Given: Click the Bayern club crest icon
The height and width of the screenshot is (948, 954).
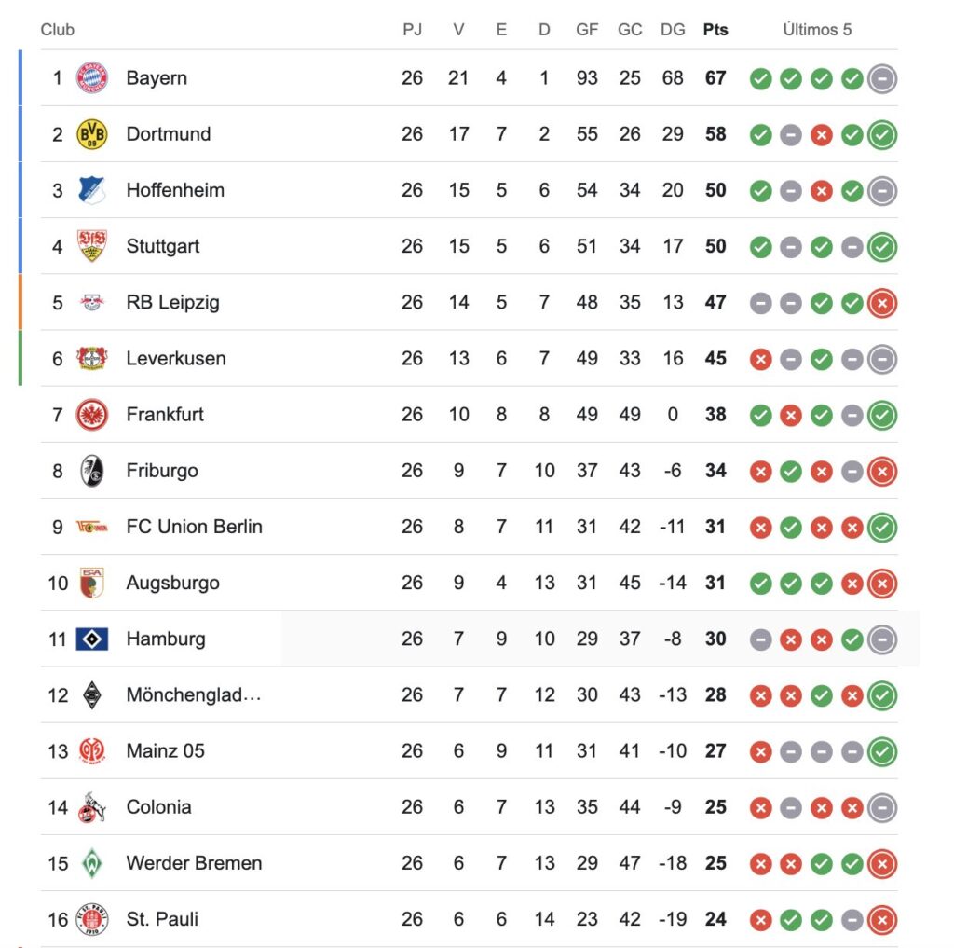Looking at the screenshot, I should click(92, 78).
